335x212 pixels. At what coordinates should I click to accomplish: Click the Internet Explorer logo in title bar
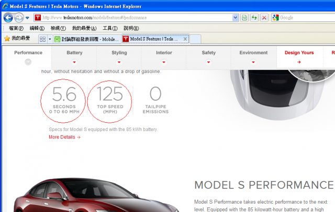pos(5,6)
